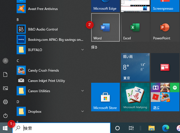Launch B&O Audio Control
This screenshot has height=133, width=180.
tap(43, 29)
